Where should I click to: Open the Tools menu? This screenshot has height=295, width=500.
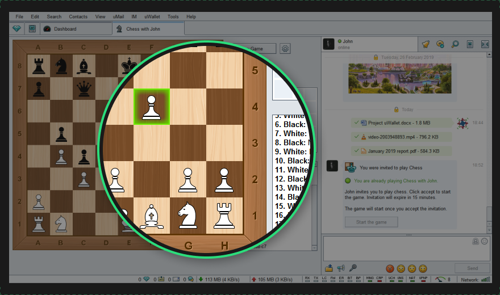[173, 16]
